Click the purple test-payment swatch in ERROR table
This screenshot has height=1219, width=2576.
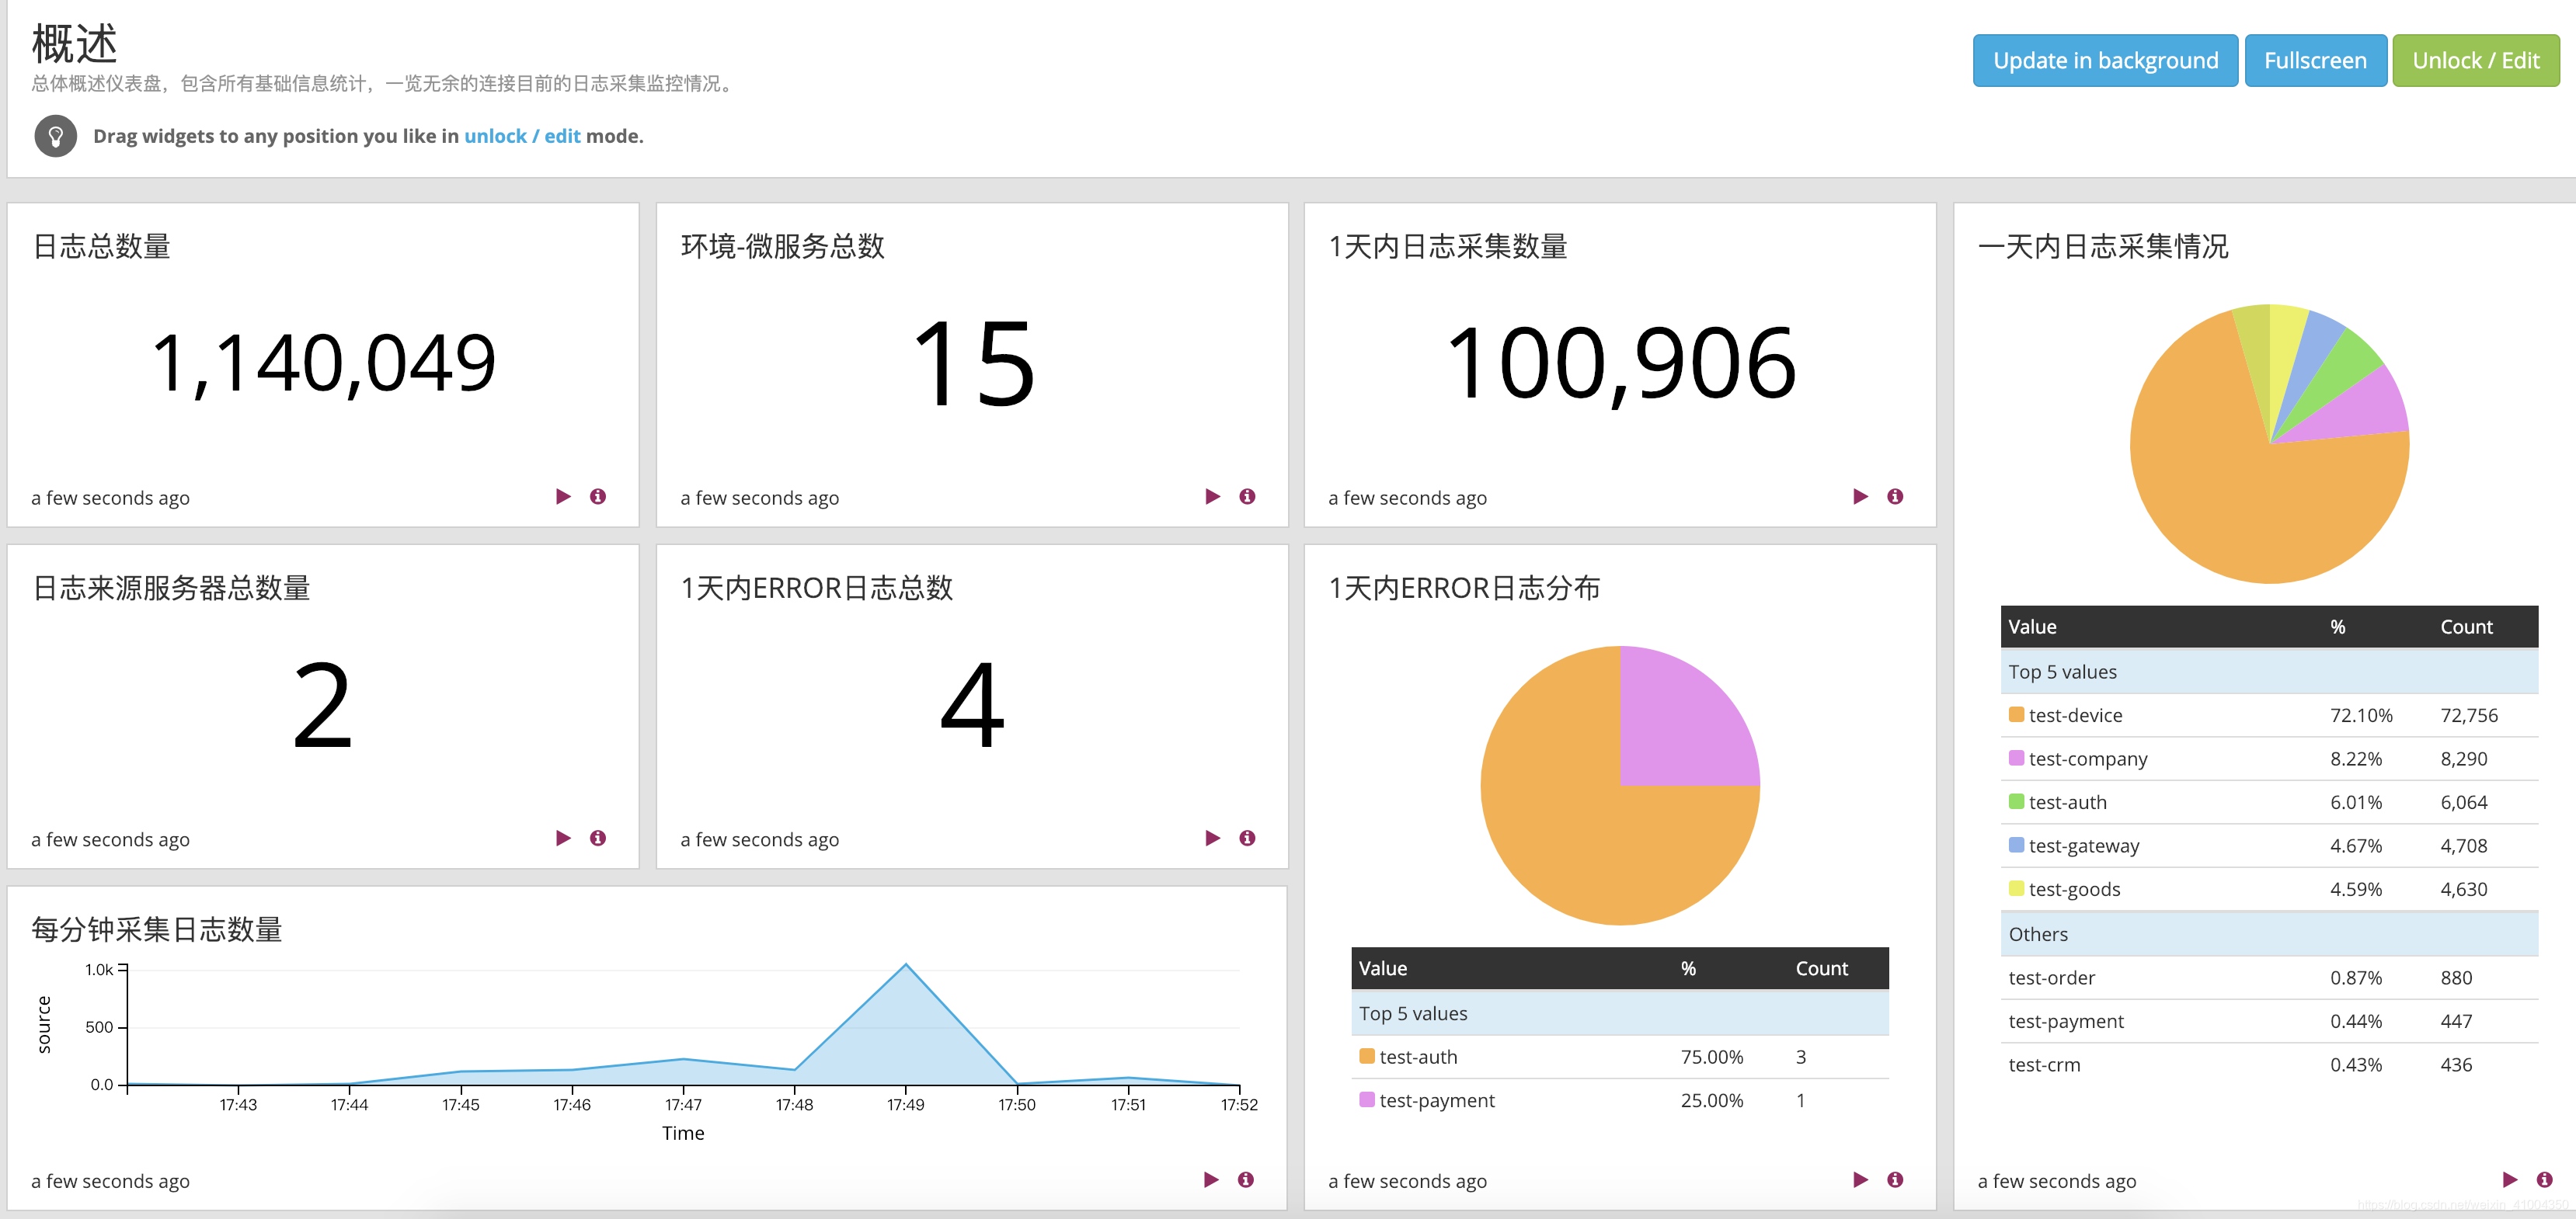click(x=1367, y=1100)
